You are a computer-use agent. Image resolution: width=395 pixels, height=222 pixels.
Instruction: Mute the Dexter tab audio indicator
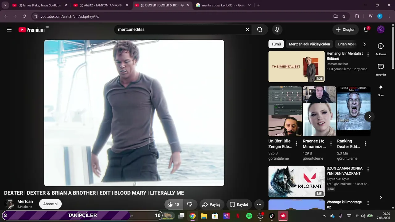pyautogui.click(x=182, y=5)
